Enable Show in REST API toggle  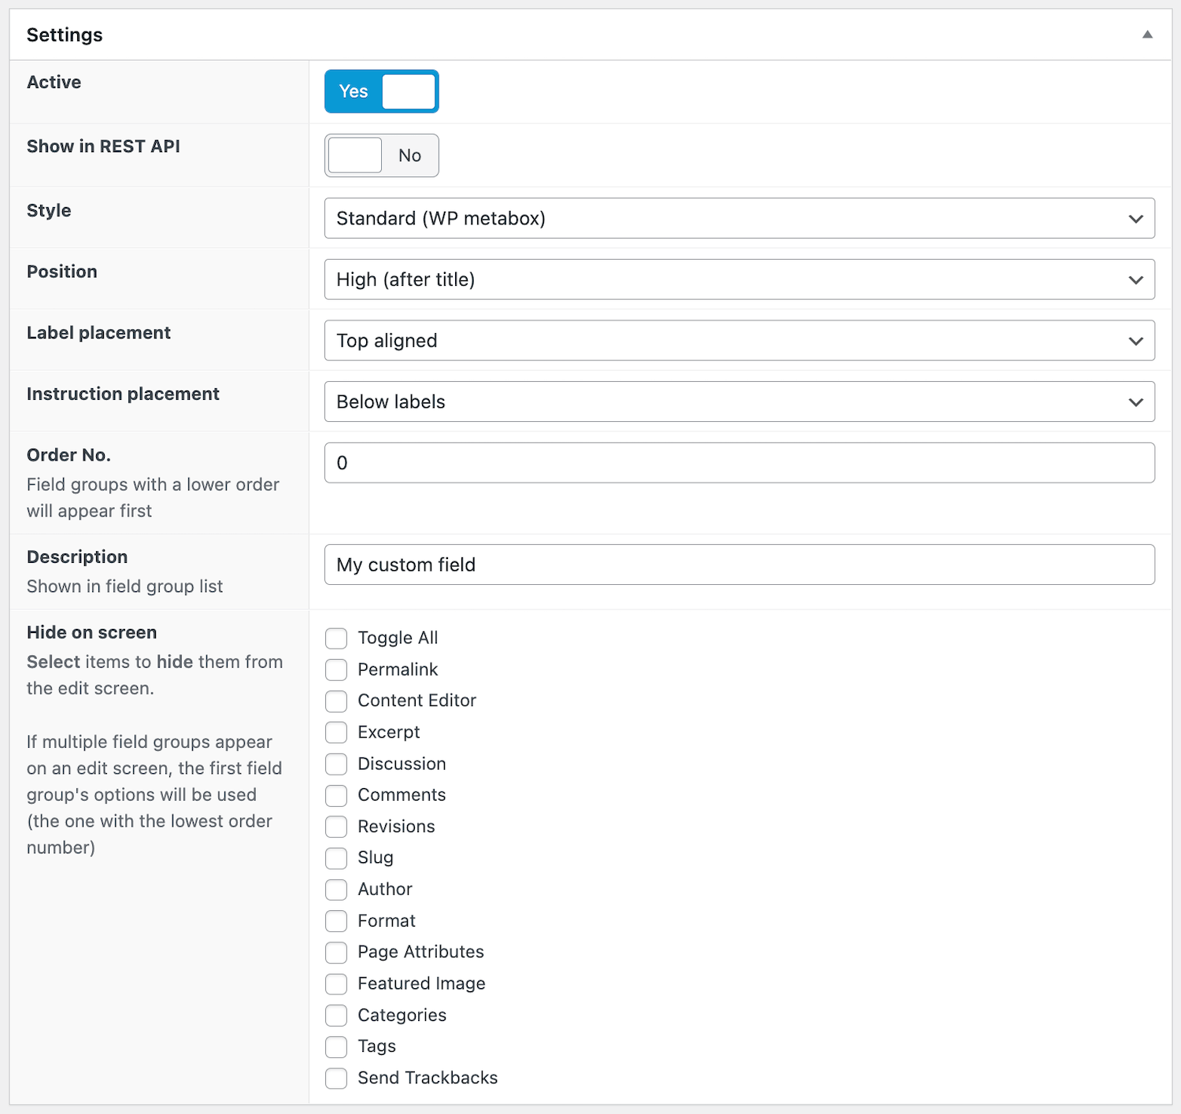point(381,155)
